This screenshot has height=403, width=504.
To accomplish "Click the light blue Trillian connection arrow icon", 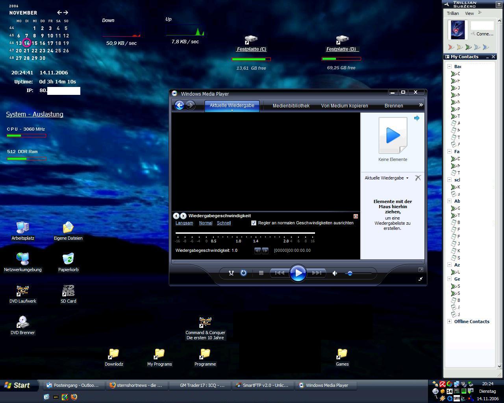I will click(477, 47).
